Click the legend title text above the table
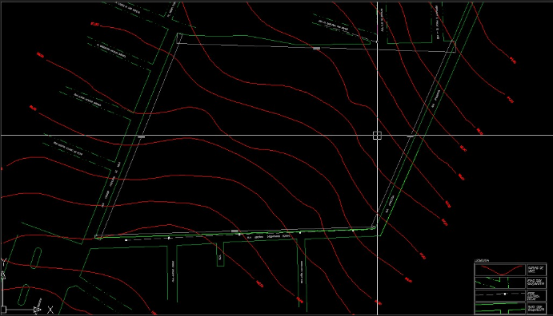 click(482, 261)
